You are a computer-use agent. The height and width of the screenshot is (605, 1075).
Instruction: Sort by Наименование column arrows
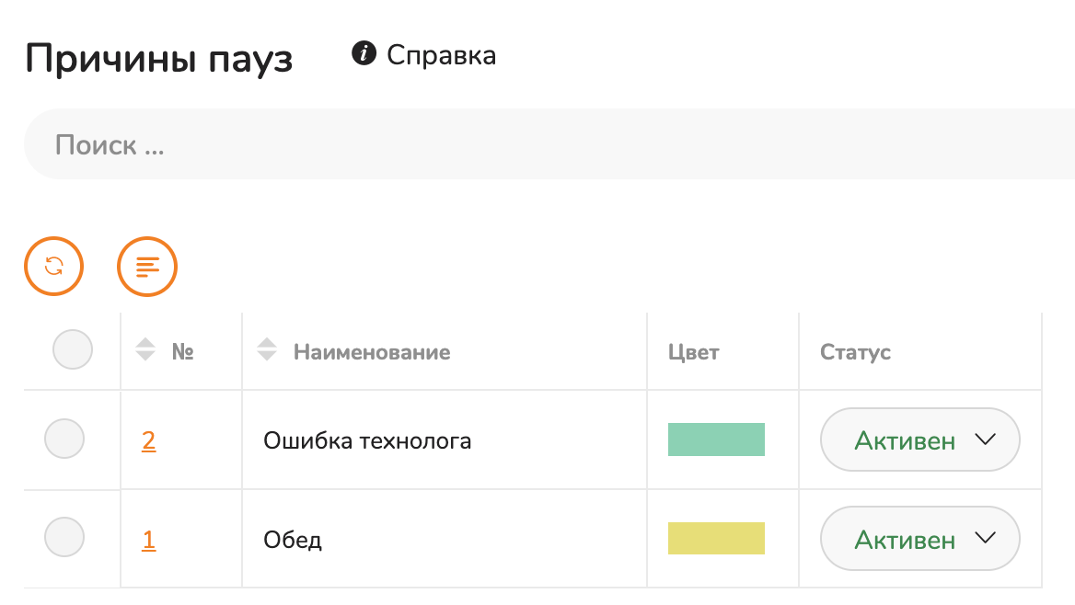(267, 349)
